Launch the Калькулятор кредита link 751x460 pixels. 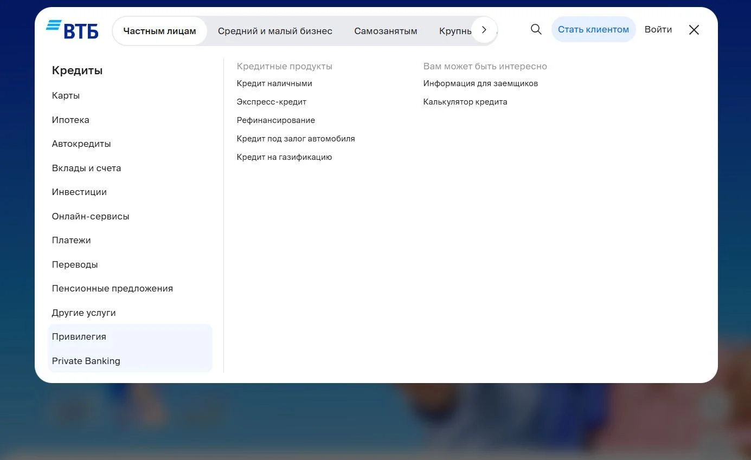[x=465, y=102]
